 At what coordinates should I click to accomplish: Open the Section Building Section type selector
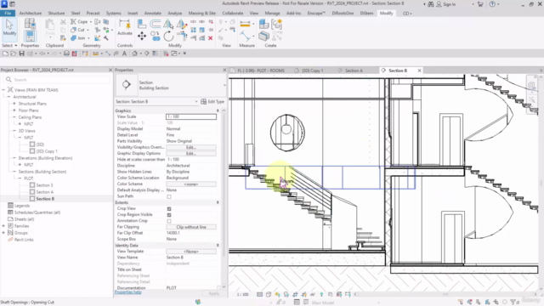(170, 85)
